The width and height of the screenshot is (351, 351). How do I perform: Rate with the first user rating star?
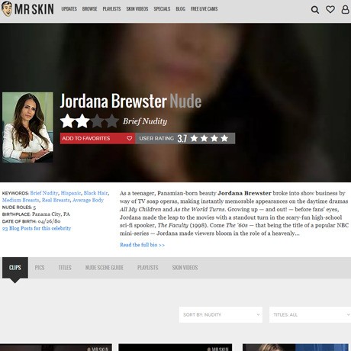(x=194, y=138)
